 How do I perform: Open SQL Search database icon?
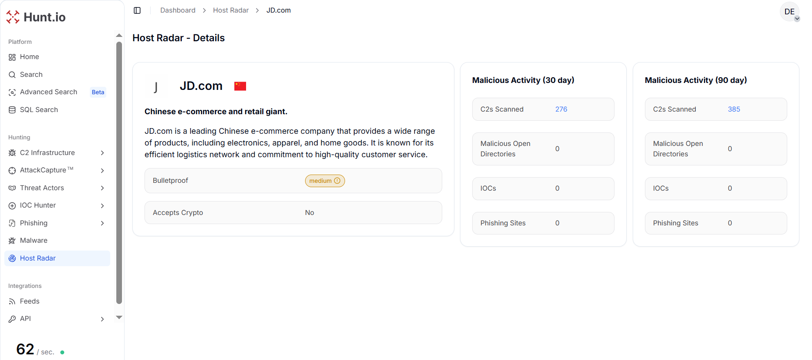click(12, 110)
